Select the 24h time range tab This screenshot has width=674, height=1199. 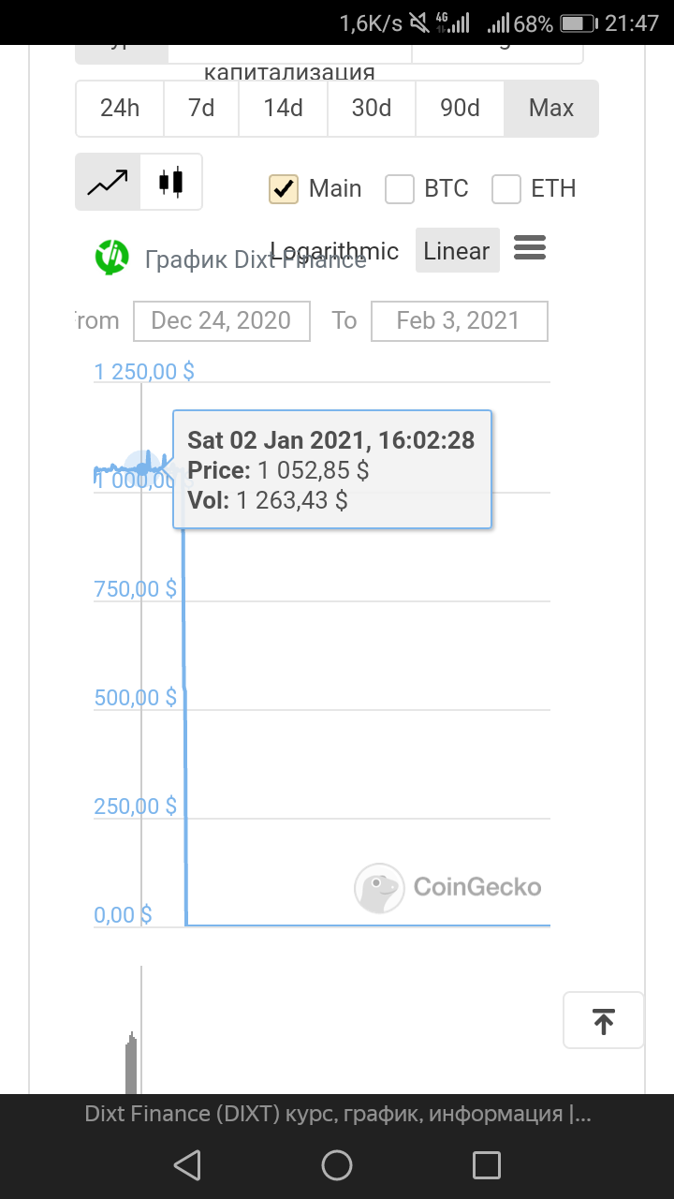(x=120, y=109)
